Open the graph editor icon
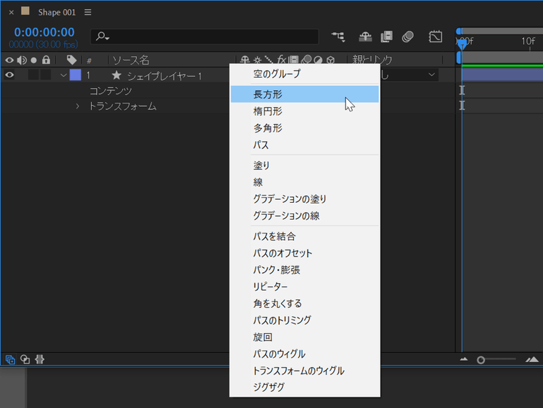The width and height of the screenshot is (543, 408). [435, 37]
